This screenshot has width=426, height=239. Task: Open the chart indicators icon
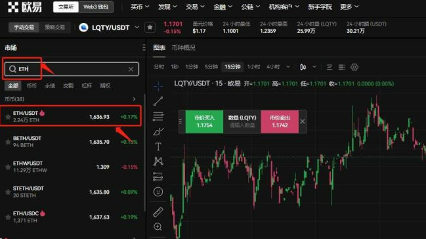tap(330, 67)
